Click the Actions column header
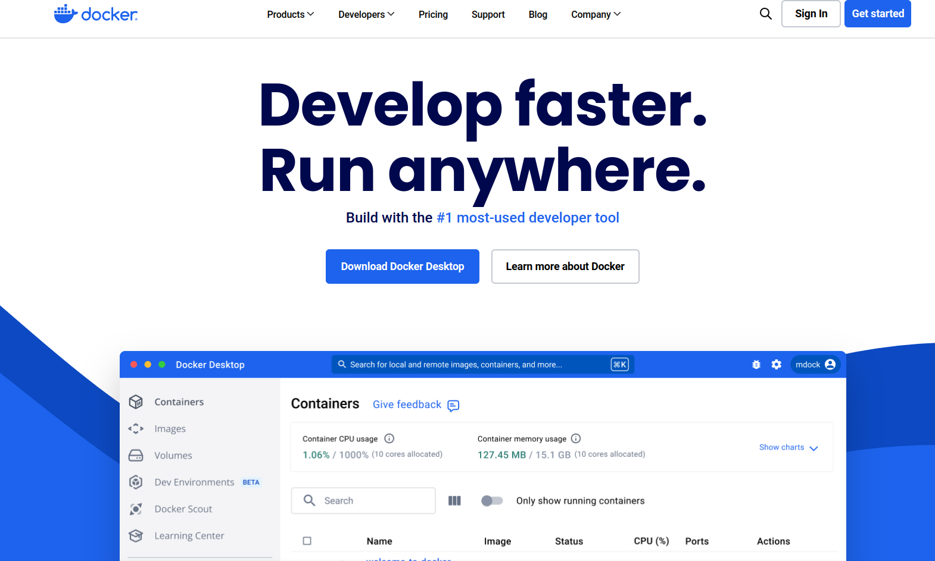Image resolution: width=935 pixels, height=561 pixels. pyautogui.click(x=774, y=541)
